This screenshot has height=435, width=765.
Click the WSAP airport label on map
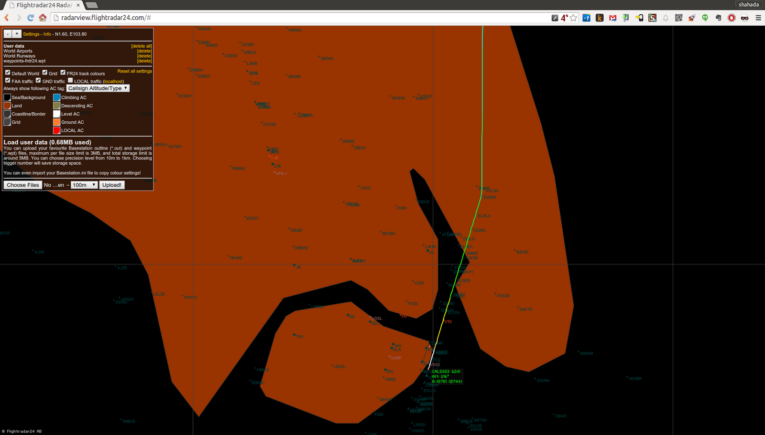(395, 358)
